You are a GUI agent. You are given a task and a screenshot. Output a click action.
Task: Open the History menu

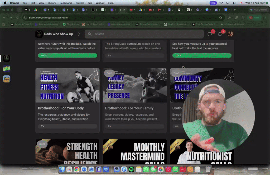[52, 3]
